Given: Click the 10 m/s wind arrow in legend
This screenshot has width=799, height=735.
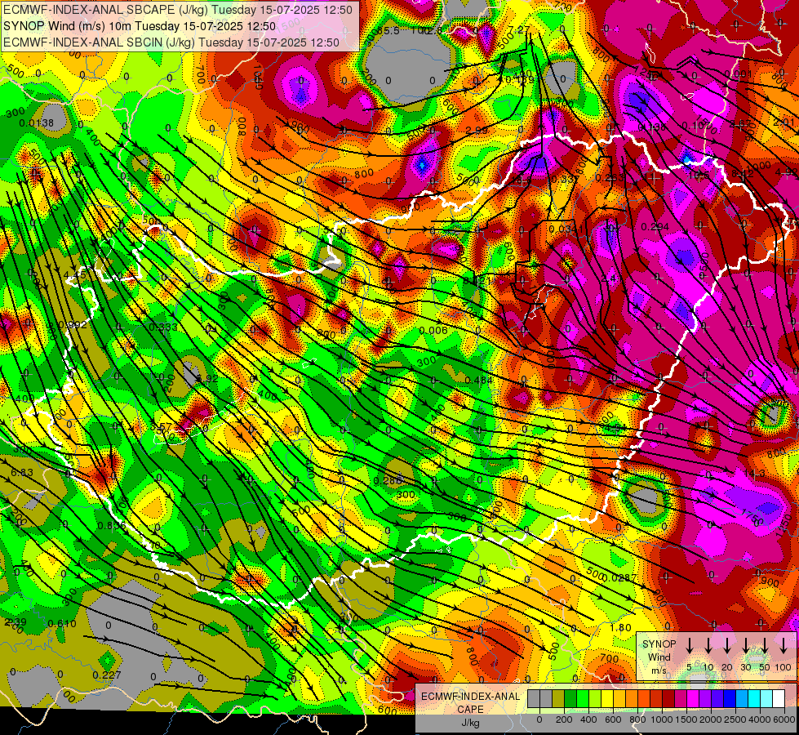Looking at the screenshot, I should coord(708,646).
